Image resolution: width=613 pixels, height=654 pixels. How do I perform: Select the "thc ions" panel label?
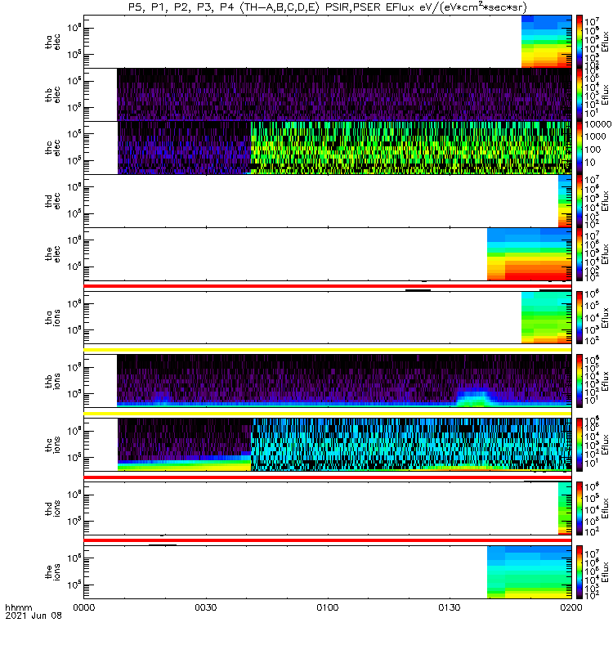coord(52,445)
